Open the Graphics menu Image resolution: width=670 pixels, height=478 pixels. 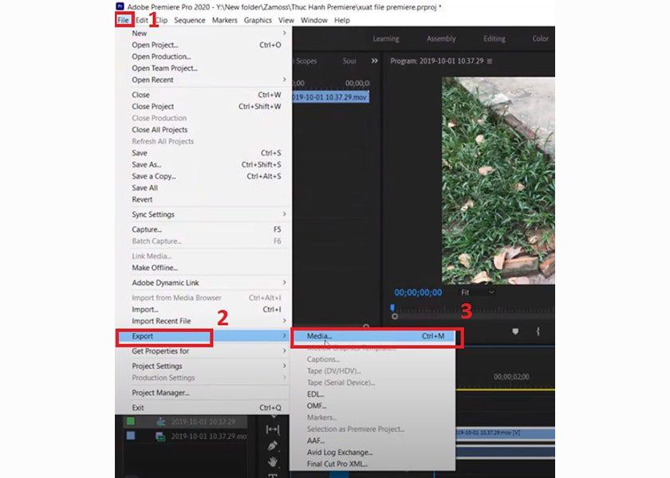point(258,20)
